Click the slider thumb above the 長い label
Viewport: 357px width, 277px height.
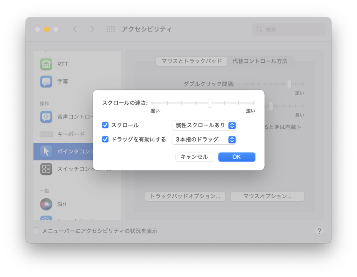pyautogui.click(x=271, y=106)
